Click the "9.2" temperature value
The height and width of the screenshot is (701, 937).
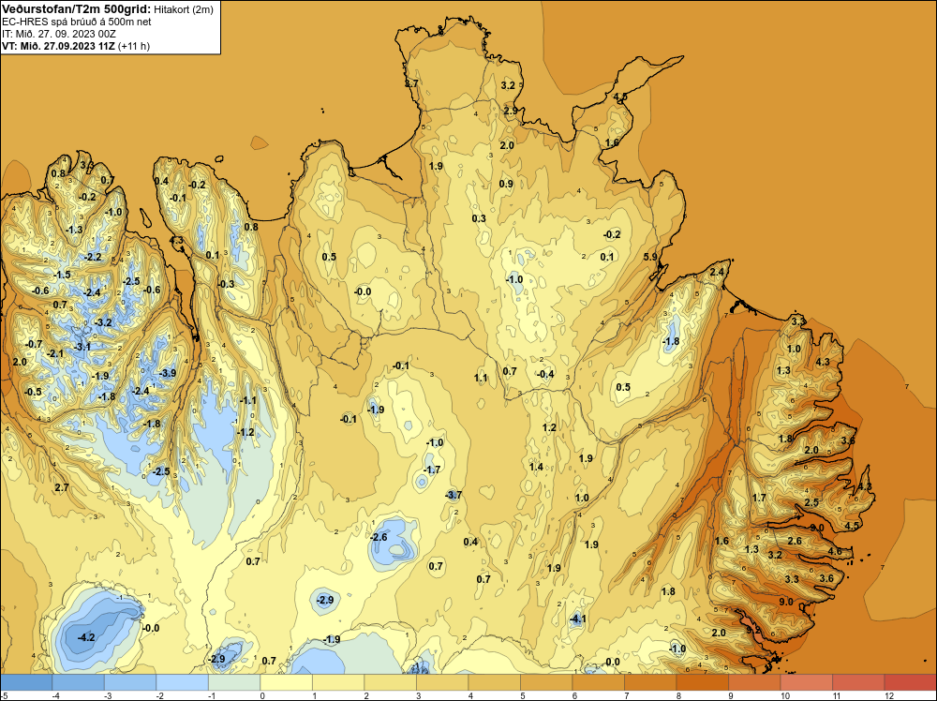click(x=753, y=630)
